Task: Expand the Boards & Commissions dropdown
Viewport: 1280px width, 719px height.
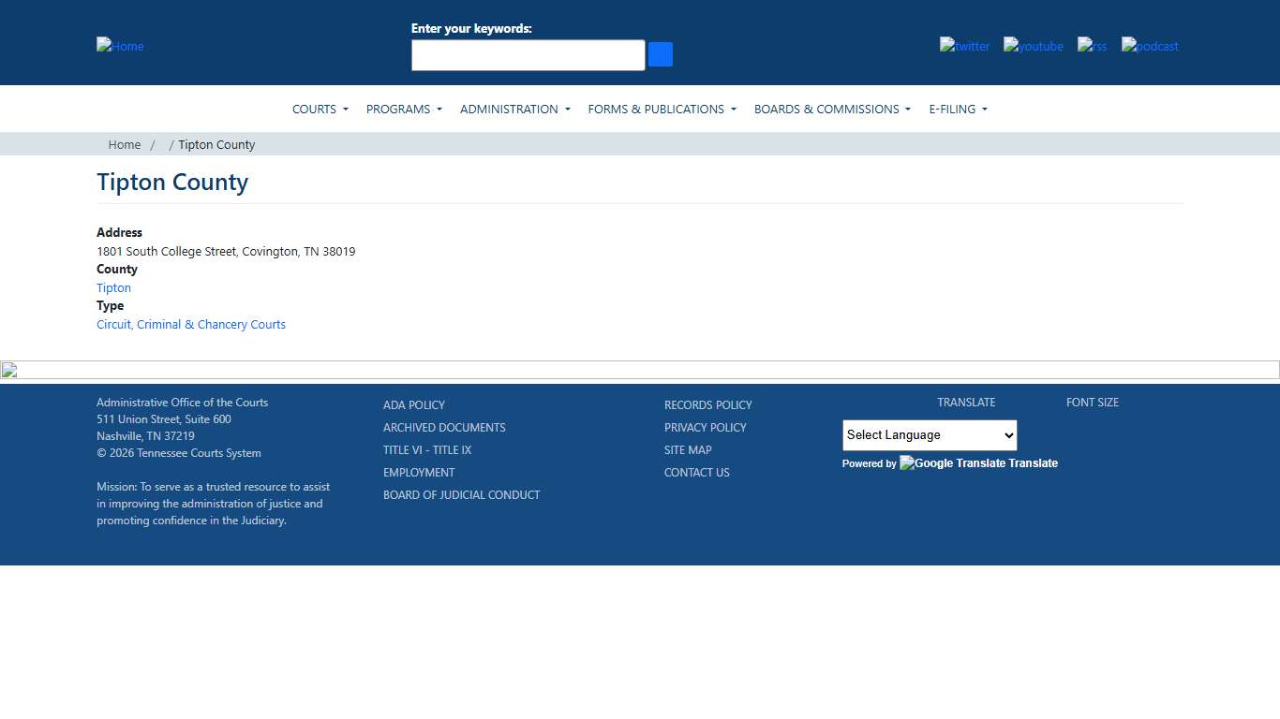Action: (x=832, y=110)
